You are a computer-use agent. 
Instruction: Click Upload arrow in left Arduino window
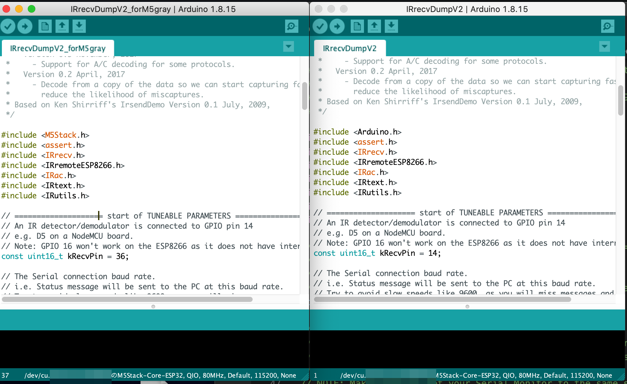[x=25, y=26]
